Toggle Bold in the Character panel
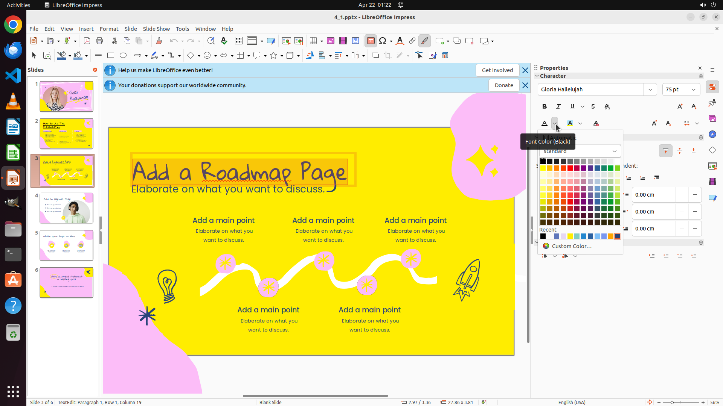Screen dimensions: 723x406 tap(545, 106)
